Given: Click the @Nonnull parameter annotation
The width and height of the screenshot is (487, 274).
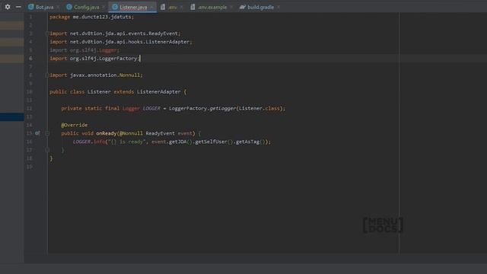Looking at the screenshot, I should 131,134.
